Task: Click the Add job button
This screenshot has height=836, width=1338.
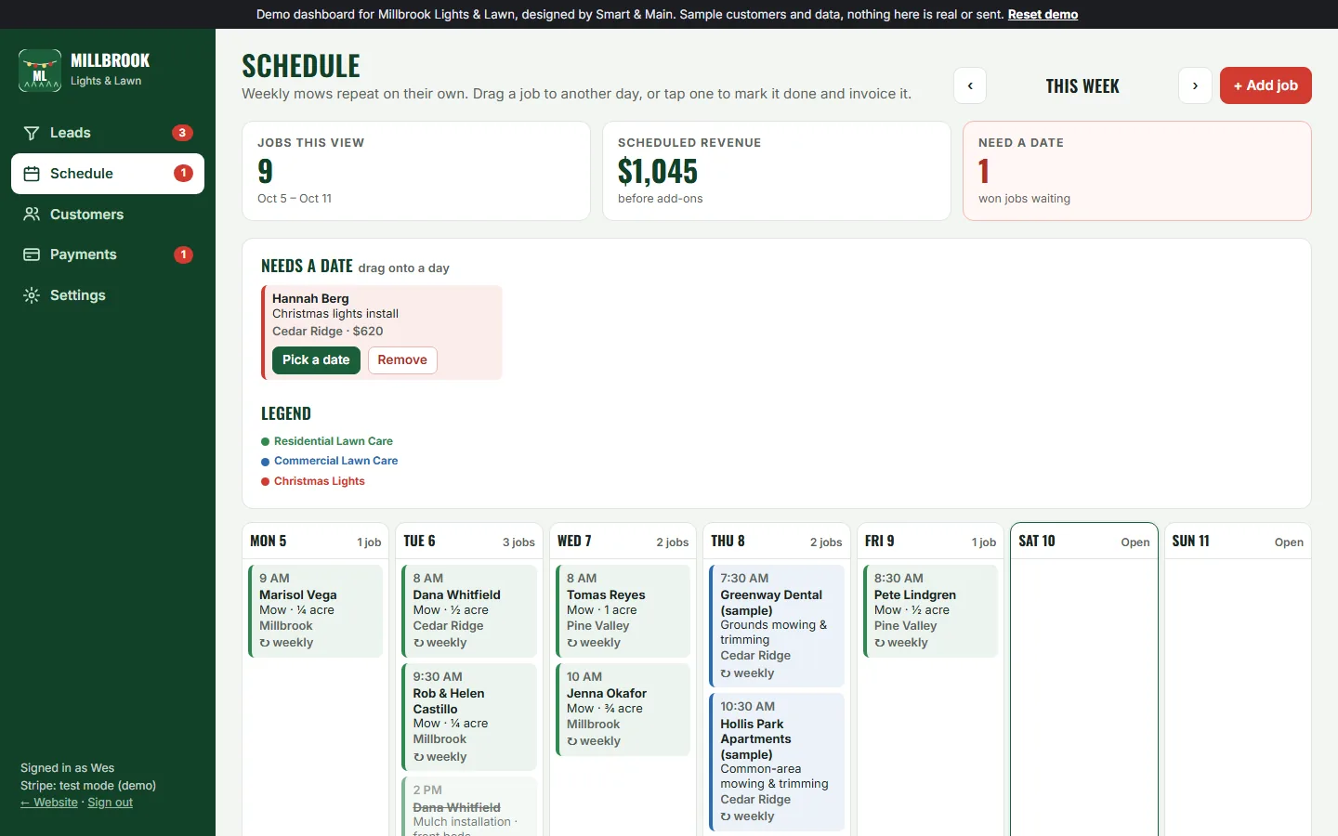Action: 1266,85
